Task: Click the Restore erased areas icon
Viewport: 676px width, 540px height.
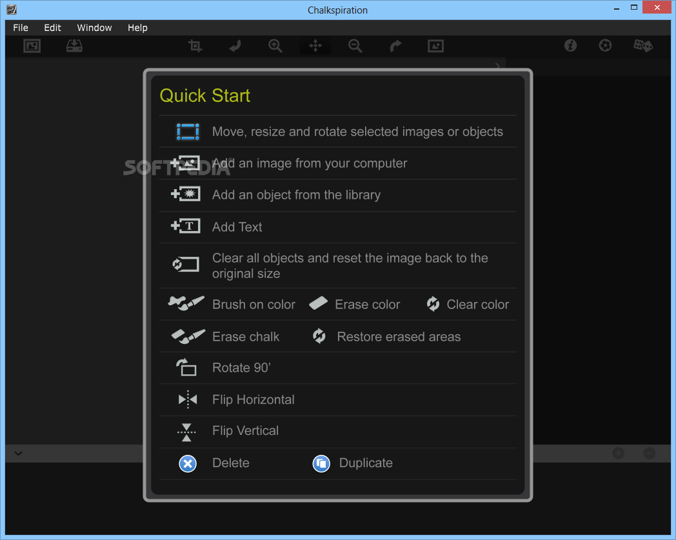Action: pyautogui.click(x=319, y=336)
